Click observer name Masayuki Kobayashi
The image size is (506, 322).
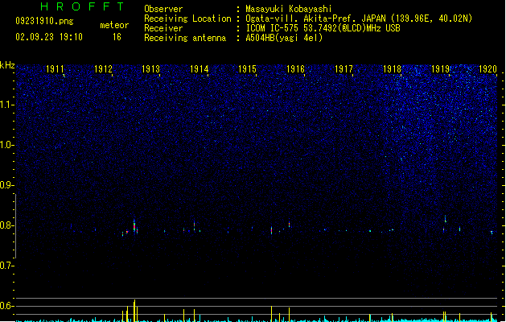(289, 9)
